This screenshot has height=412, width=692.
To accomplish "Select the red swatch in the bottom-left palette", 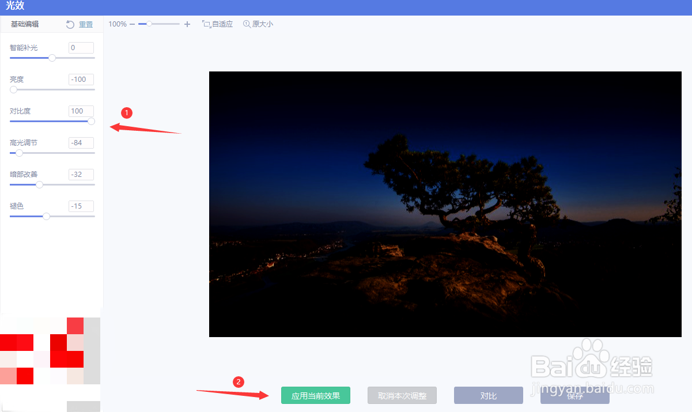I will [x=17, y=342].
